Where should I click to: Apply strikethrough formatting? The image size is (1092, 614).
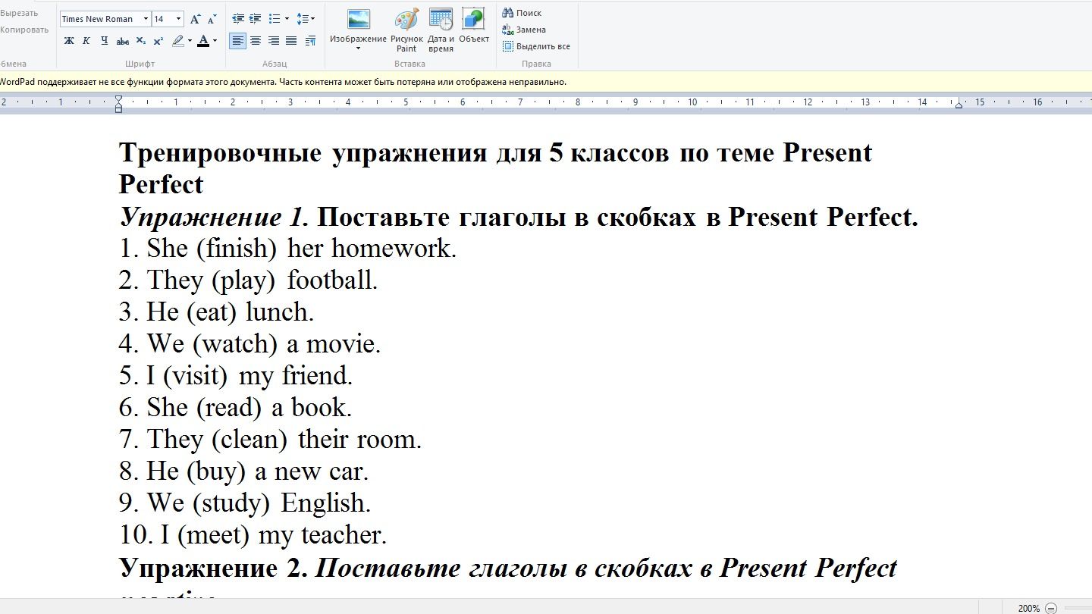[122, 41]
